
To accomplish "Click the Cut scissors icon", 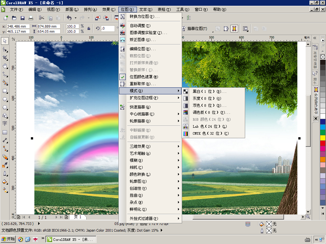I will point(42,18).
